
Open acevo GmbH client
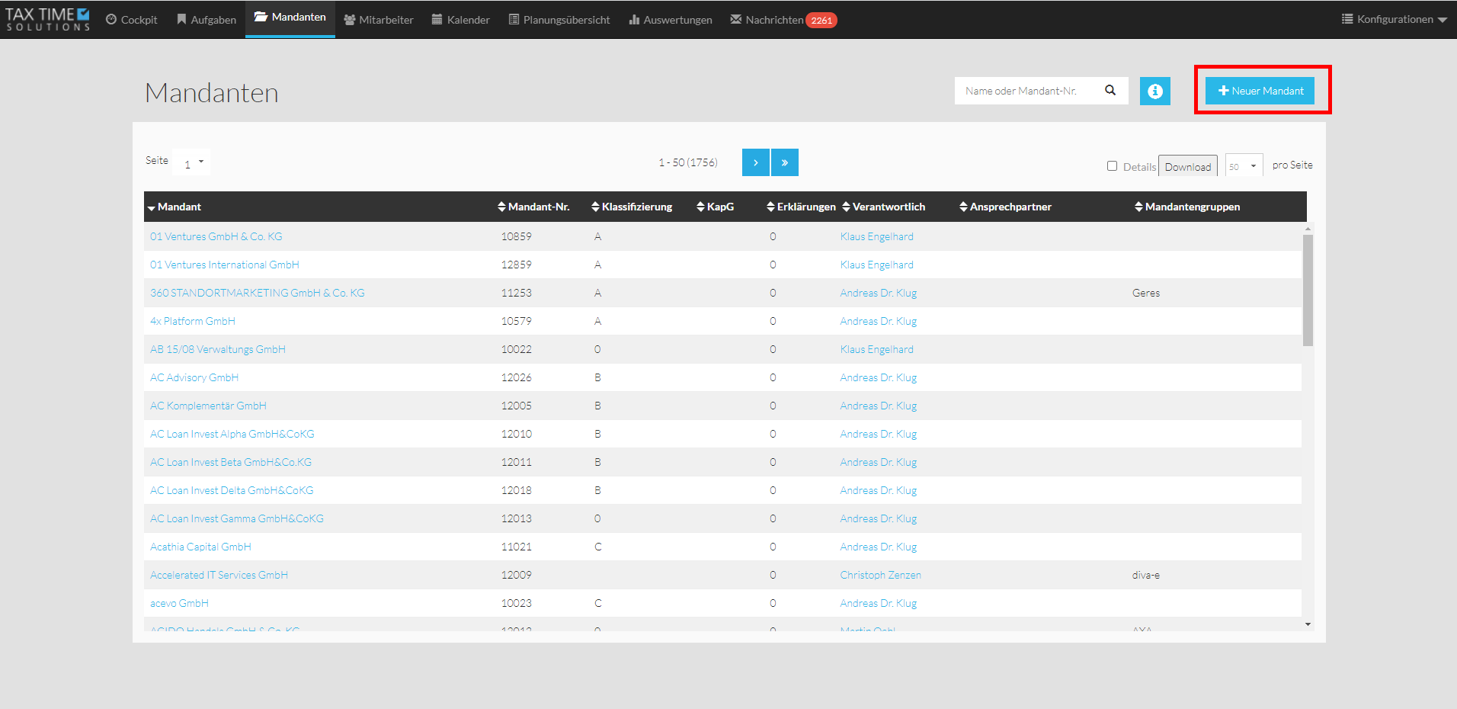pos(179,603)
